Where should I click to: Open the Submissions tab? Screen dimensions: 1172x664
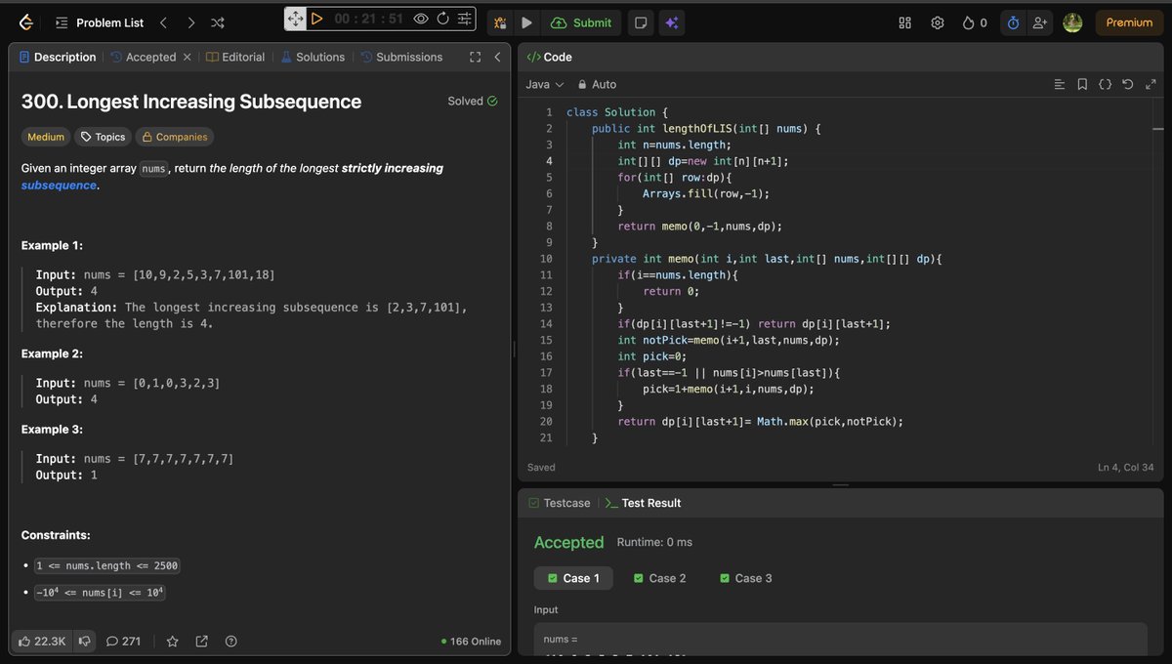(401, 57)
